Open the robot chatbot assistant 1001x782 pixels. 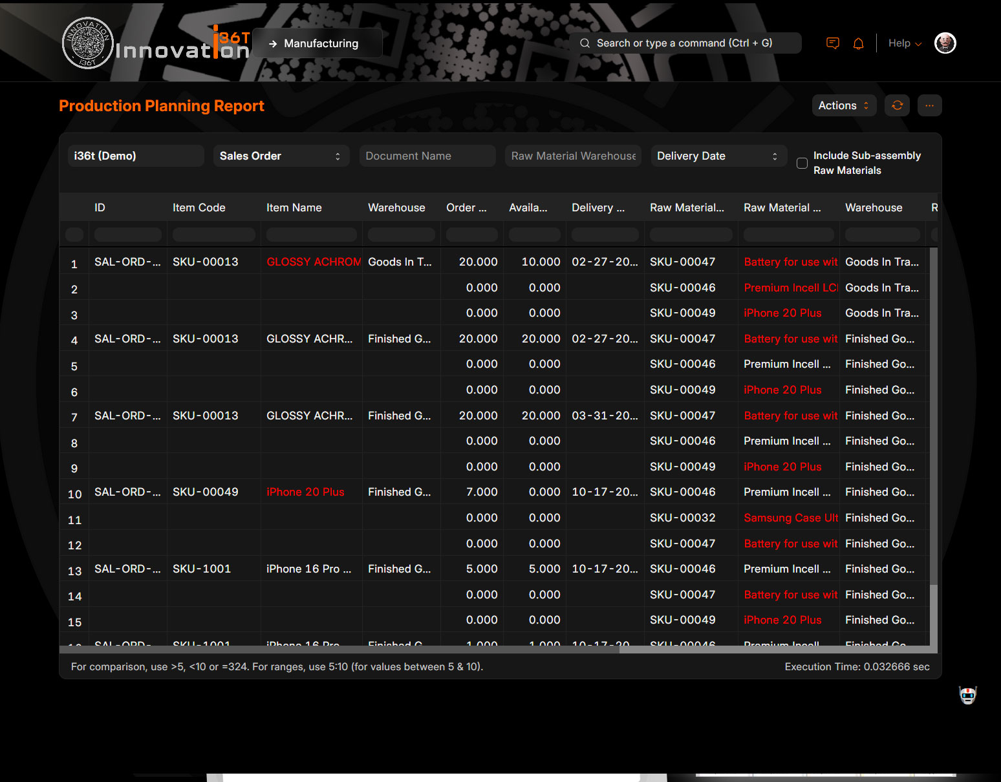click(967, 695)
